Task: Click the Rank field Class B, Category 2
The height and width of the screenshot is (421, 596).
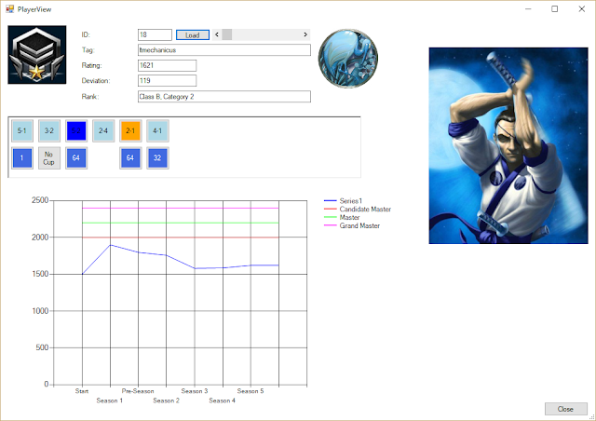Action: (223, 97)
